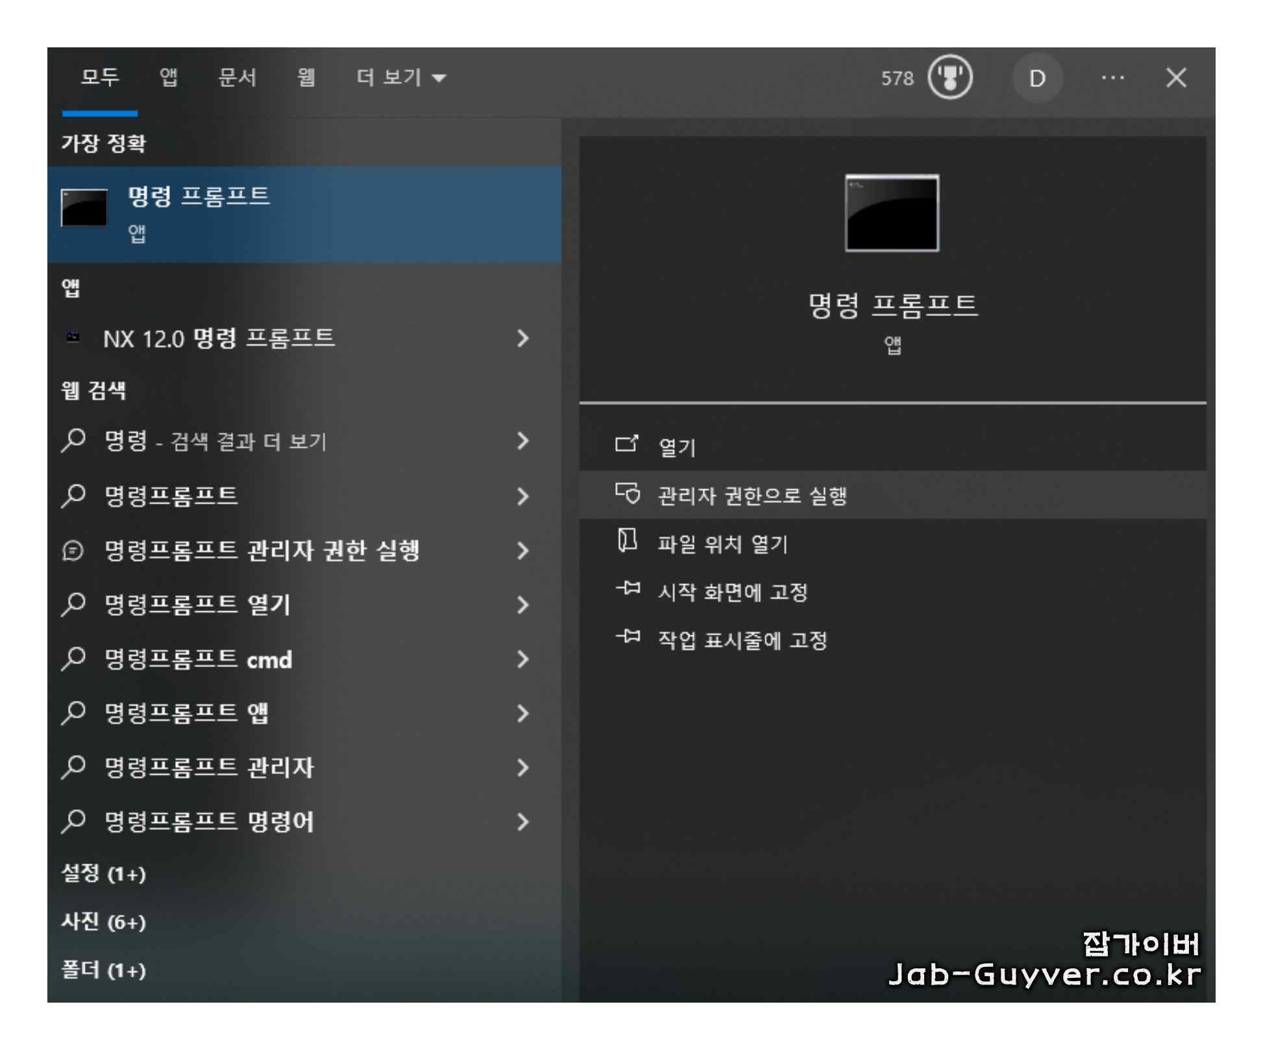Select the 웹 filter tab
Image resolution: width=1263 pixels, height=1050 pixels.
306,78
